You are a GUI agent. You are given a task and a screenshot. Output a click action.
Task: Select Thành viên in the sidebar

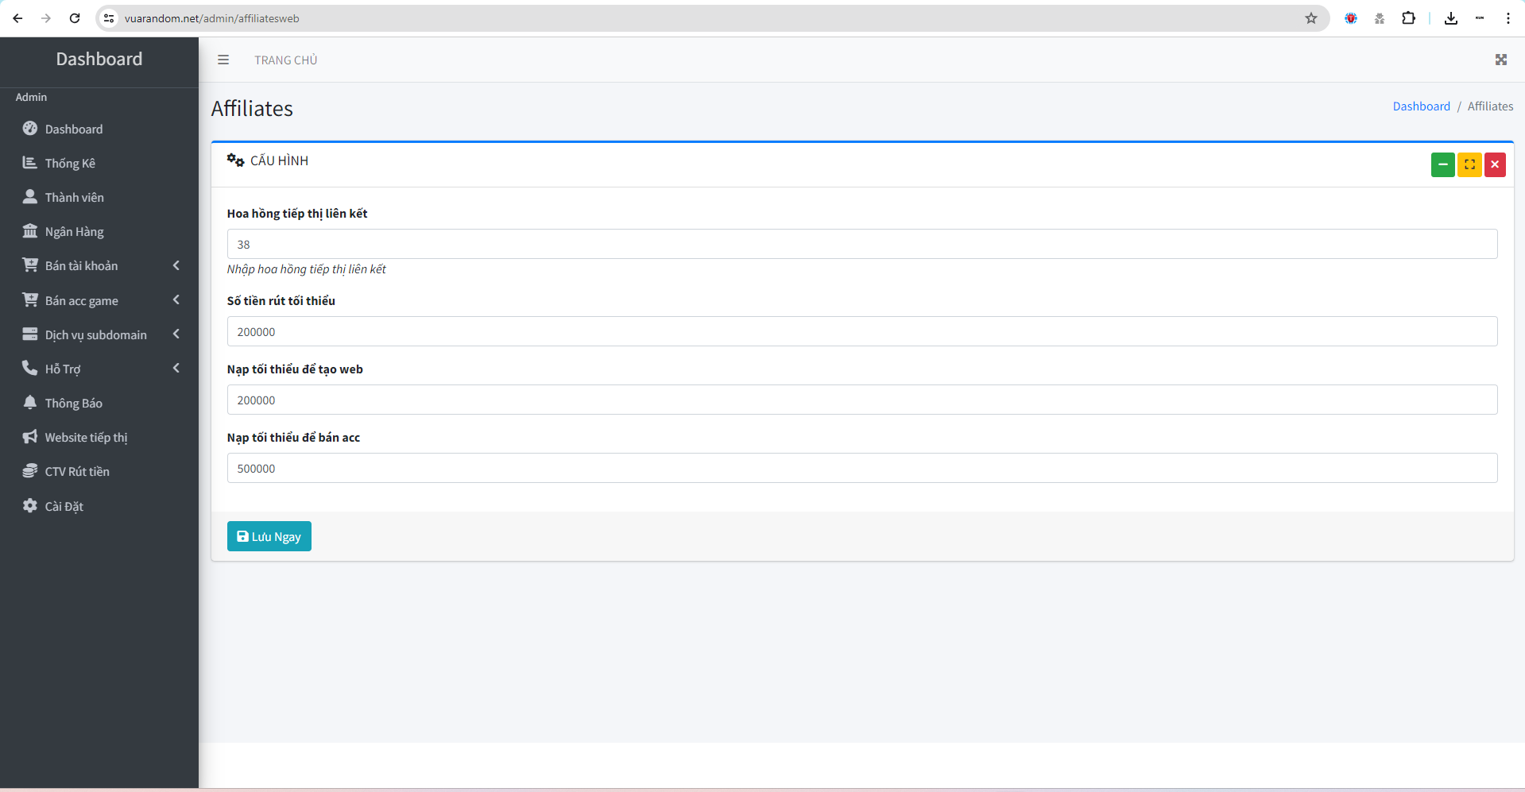(74, 197)
